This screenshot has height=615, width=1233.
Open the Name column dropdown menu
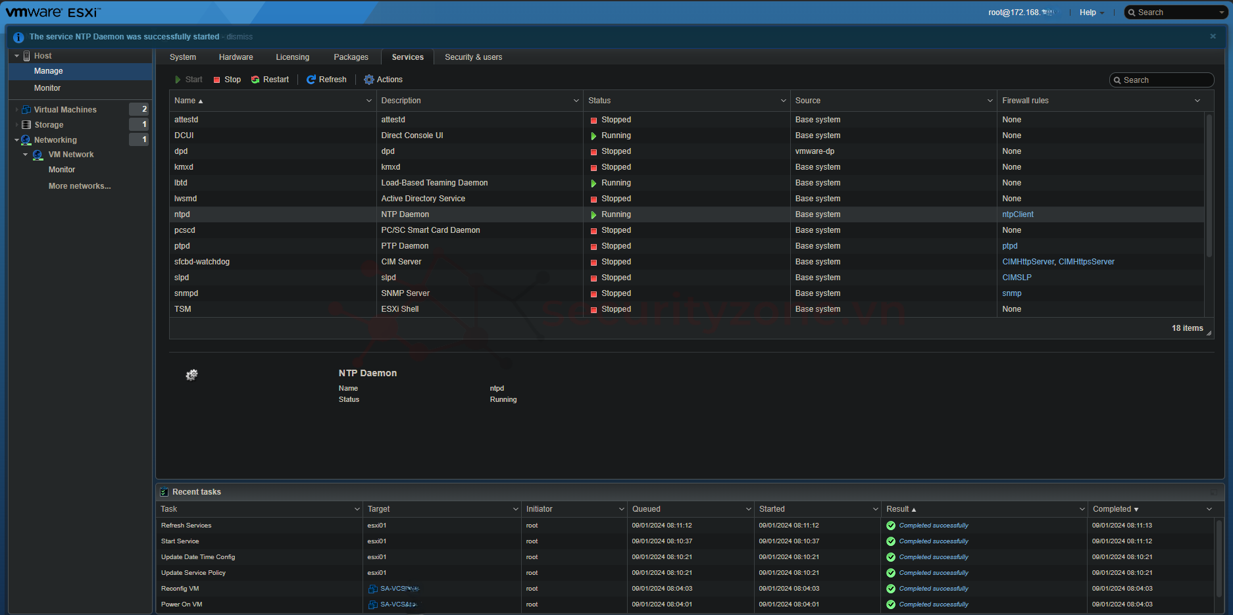coord(369,101)
